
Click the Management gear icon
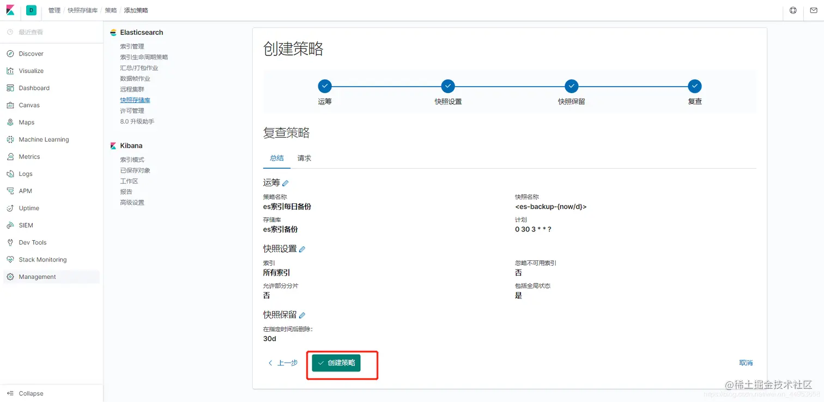click(10, 277)
